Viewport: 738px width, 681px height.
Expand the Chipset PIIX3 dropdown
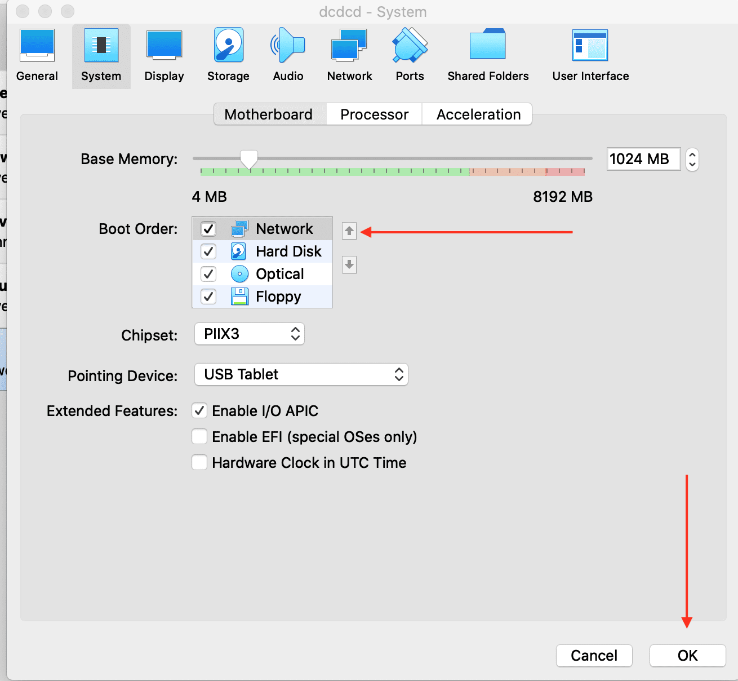(x=249, y=334)
